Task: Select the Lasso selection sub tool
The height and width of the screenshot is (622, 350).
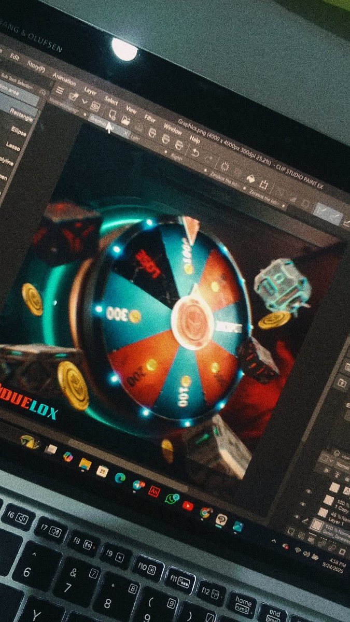Action: [x=13, y=146]
